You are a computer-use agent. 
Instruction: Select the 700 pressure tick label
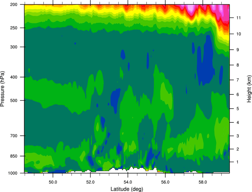coord(14,136)
